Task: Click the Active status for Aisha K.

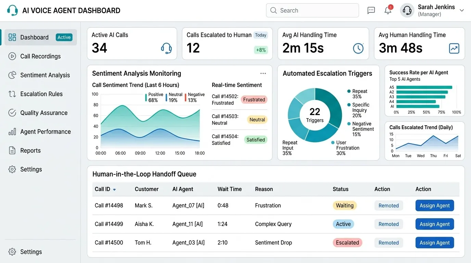Action: [343, 224]
